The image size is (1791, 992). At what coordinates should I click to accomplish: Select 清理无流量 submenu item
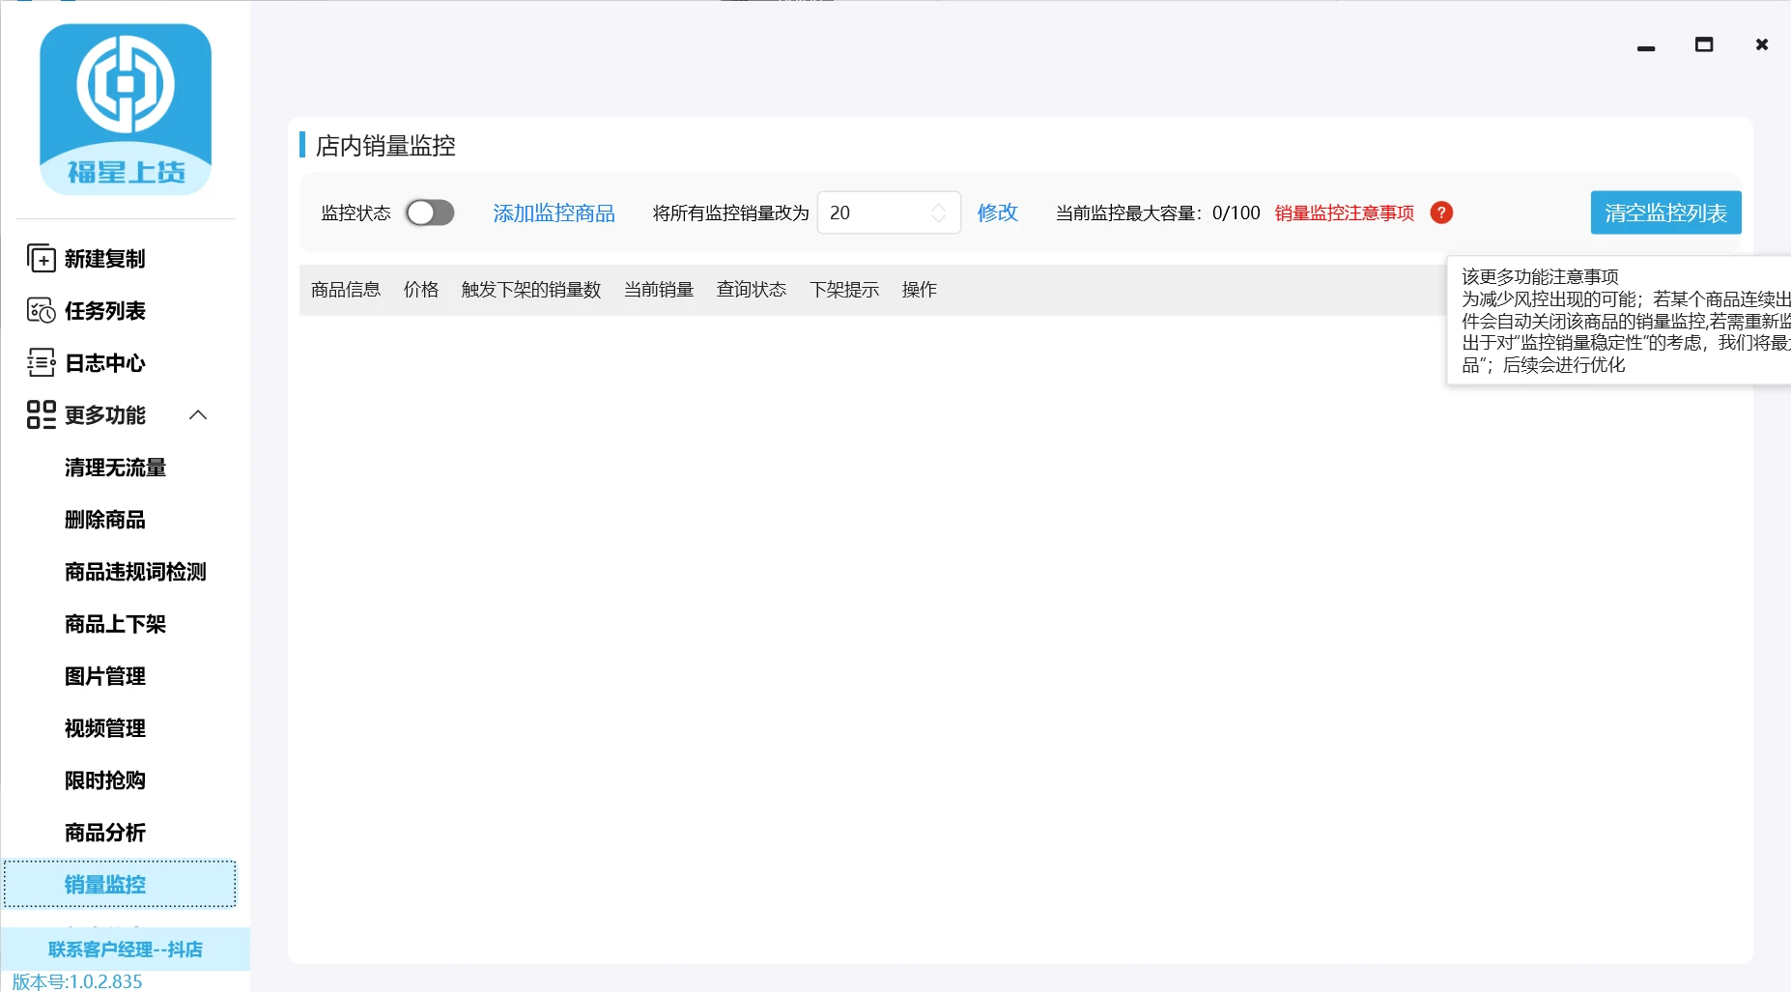[x=115, y=468]
